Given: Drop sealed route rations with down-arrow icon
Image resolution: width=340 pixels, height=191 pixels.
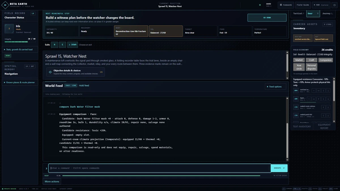Looking at the screenshot, I should click(328, 107).
